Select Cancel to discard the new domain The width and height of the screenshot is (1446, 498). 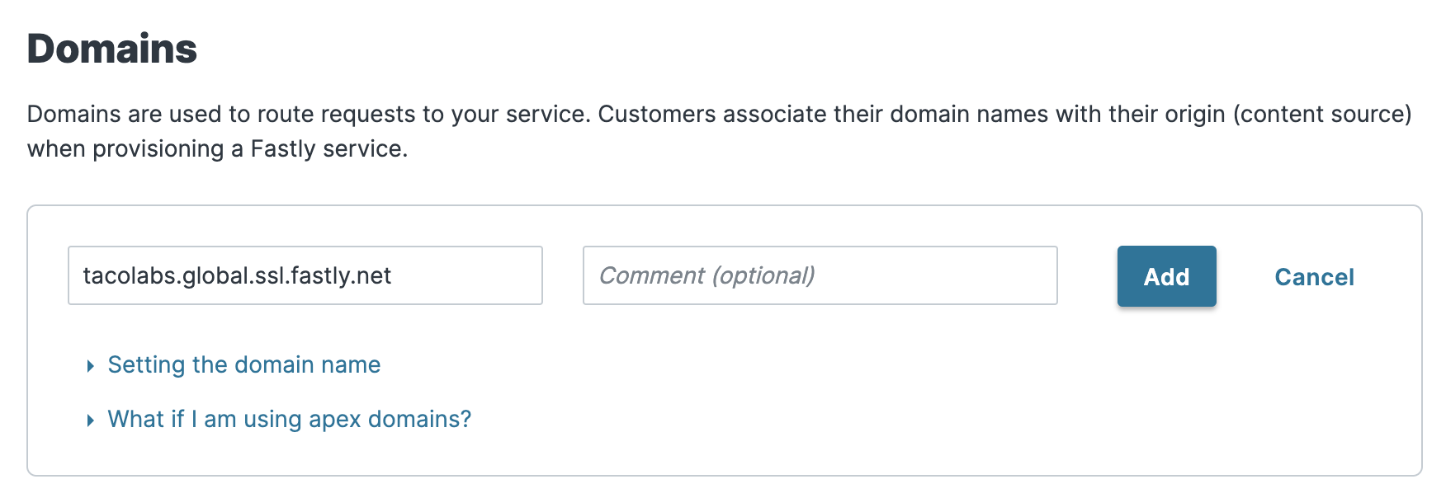click(x=1315, y=277)
